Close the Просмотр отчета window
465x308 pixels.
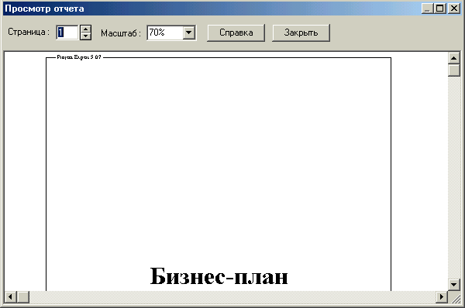coord(453,9)
